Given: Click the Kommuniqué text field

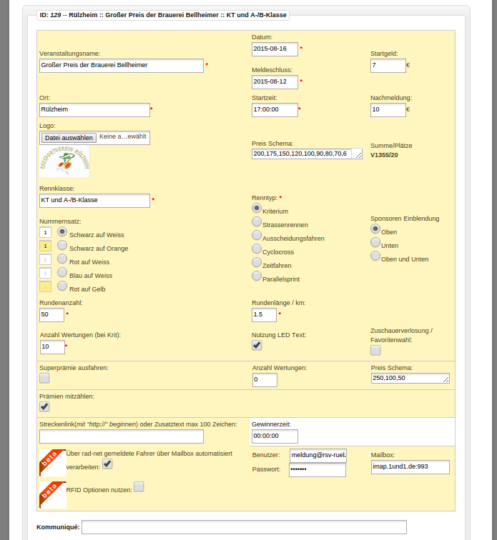Looking at the screenshot, I should [244, 527].
